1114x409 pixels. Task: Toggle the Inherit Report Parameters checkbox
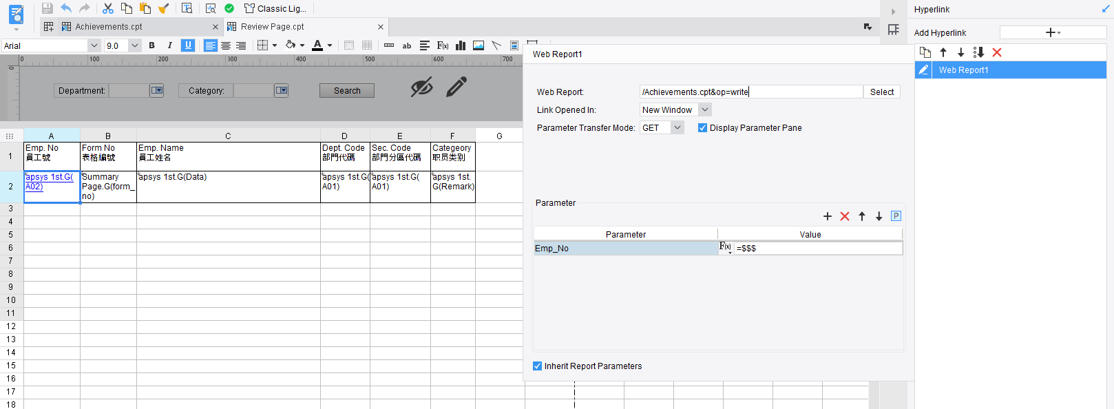538,366
